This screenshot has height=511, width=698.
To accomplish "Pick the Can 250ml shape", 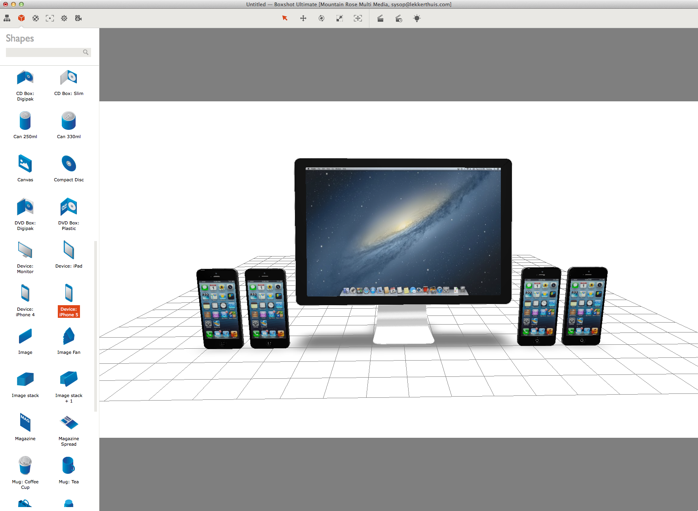I will click(x=25, y=125).
